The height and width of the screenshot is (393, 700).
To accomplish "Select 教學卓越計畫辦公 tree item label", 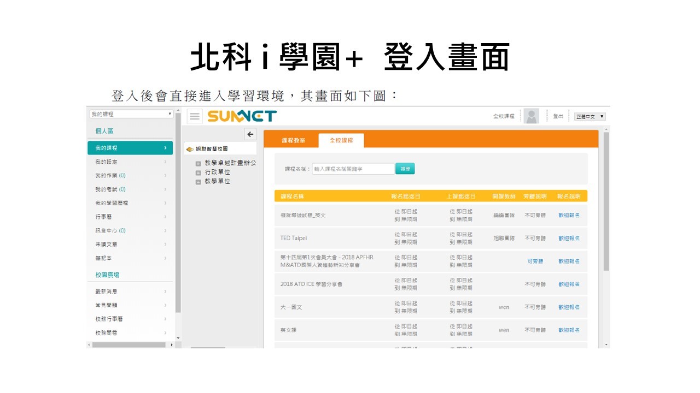I will [x=230, y=163].
